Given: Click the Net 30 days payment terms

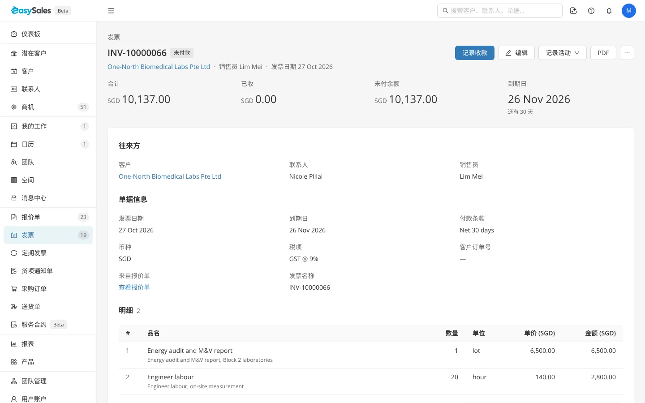Looking at the screenshot, I should (x=477, y=230).
